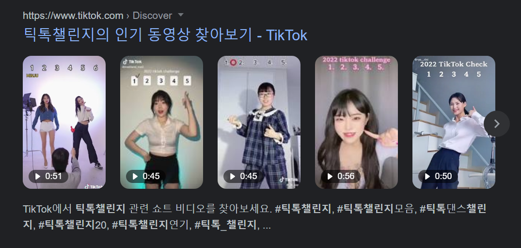This screenshot has height=248, width=521.
Task: Click the result description text about 틱톡챌린지
Action: click(254, 217)
